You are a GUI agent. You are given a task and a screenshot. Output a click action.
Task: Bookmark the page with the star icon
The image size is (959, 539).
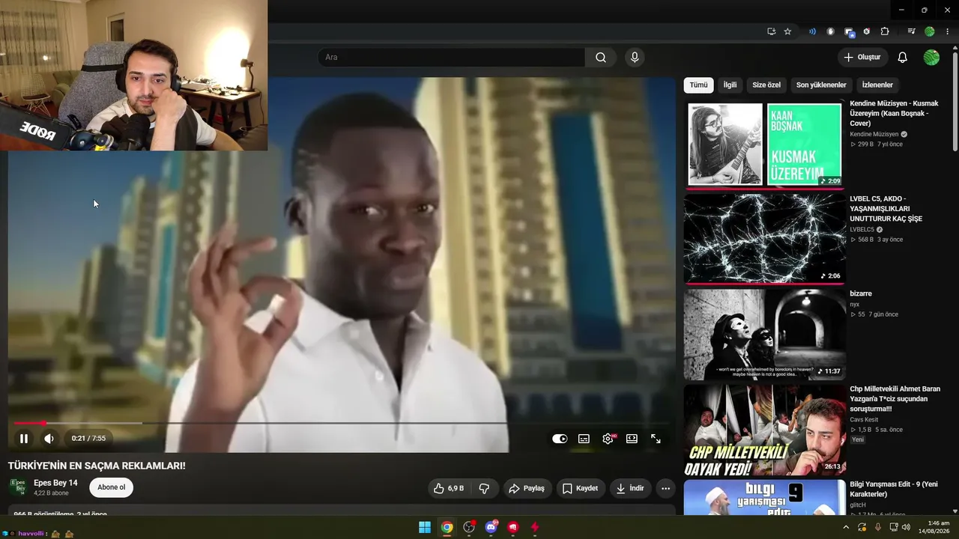pos(787,31)
